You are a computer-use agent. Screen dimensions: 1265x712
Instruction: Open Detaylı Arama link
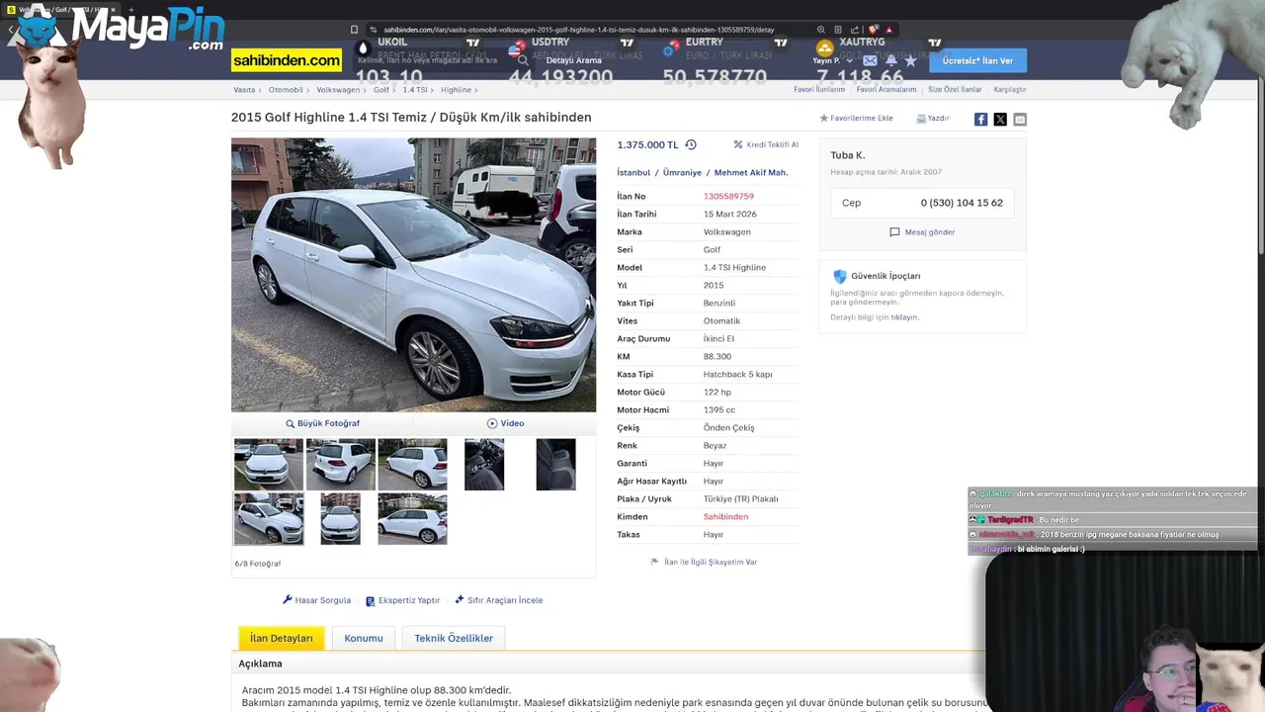tap(574, 60)
